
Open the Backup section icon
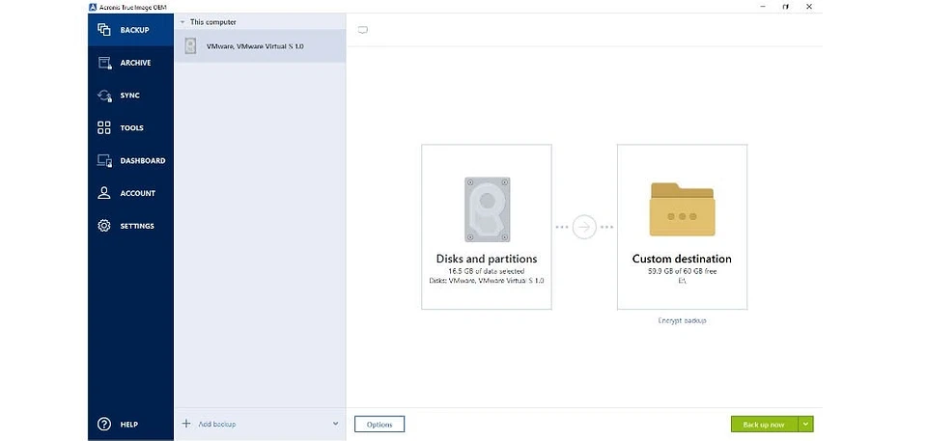pyautogui.click(x=104, y=30)
